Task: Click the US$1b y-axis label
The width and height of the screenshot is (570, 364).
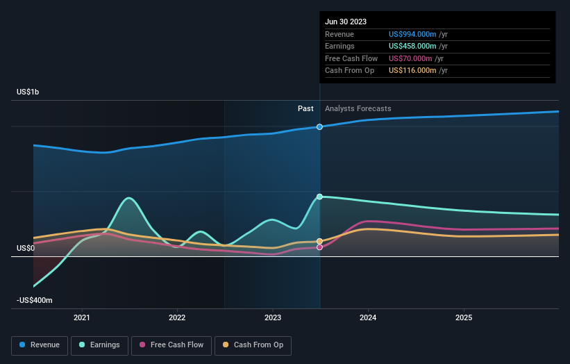Action: tap(28, 92)
